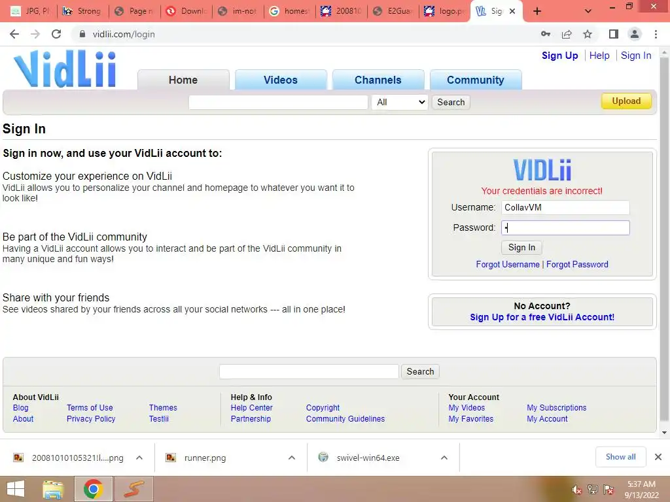
Task: View site info via the padlock icon
Action: click(82, 34)
